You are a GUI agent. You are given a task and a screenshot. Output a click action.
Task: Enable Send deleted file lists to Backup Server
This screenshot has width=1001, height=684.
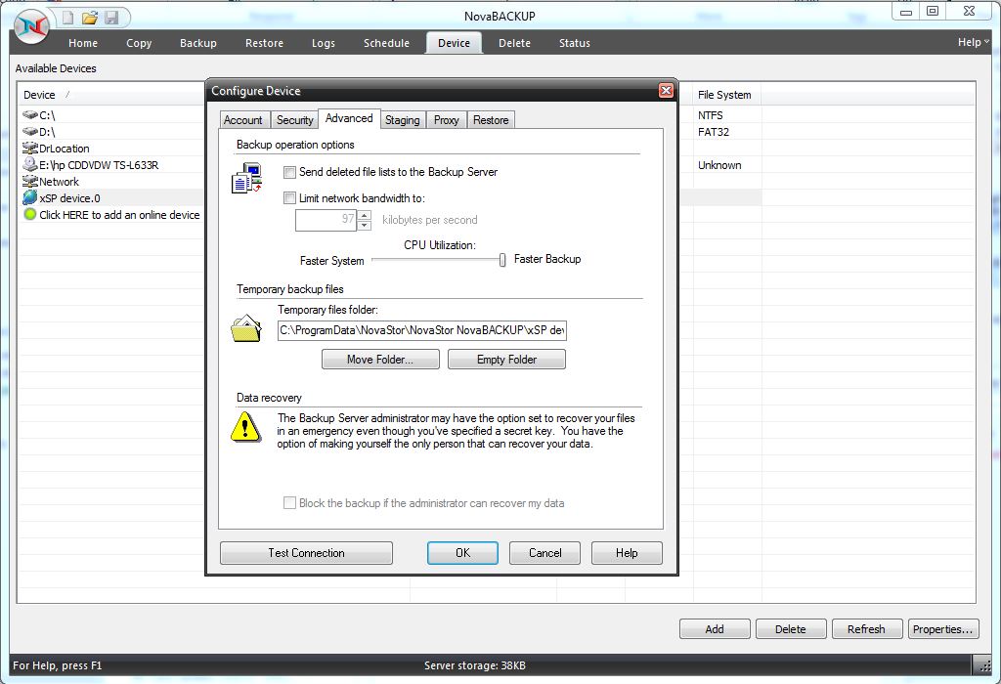(x=289, y=172)
